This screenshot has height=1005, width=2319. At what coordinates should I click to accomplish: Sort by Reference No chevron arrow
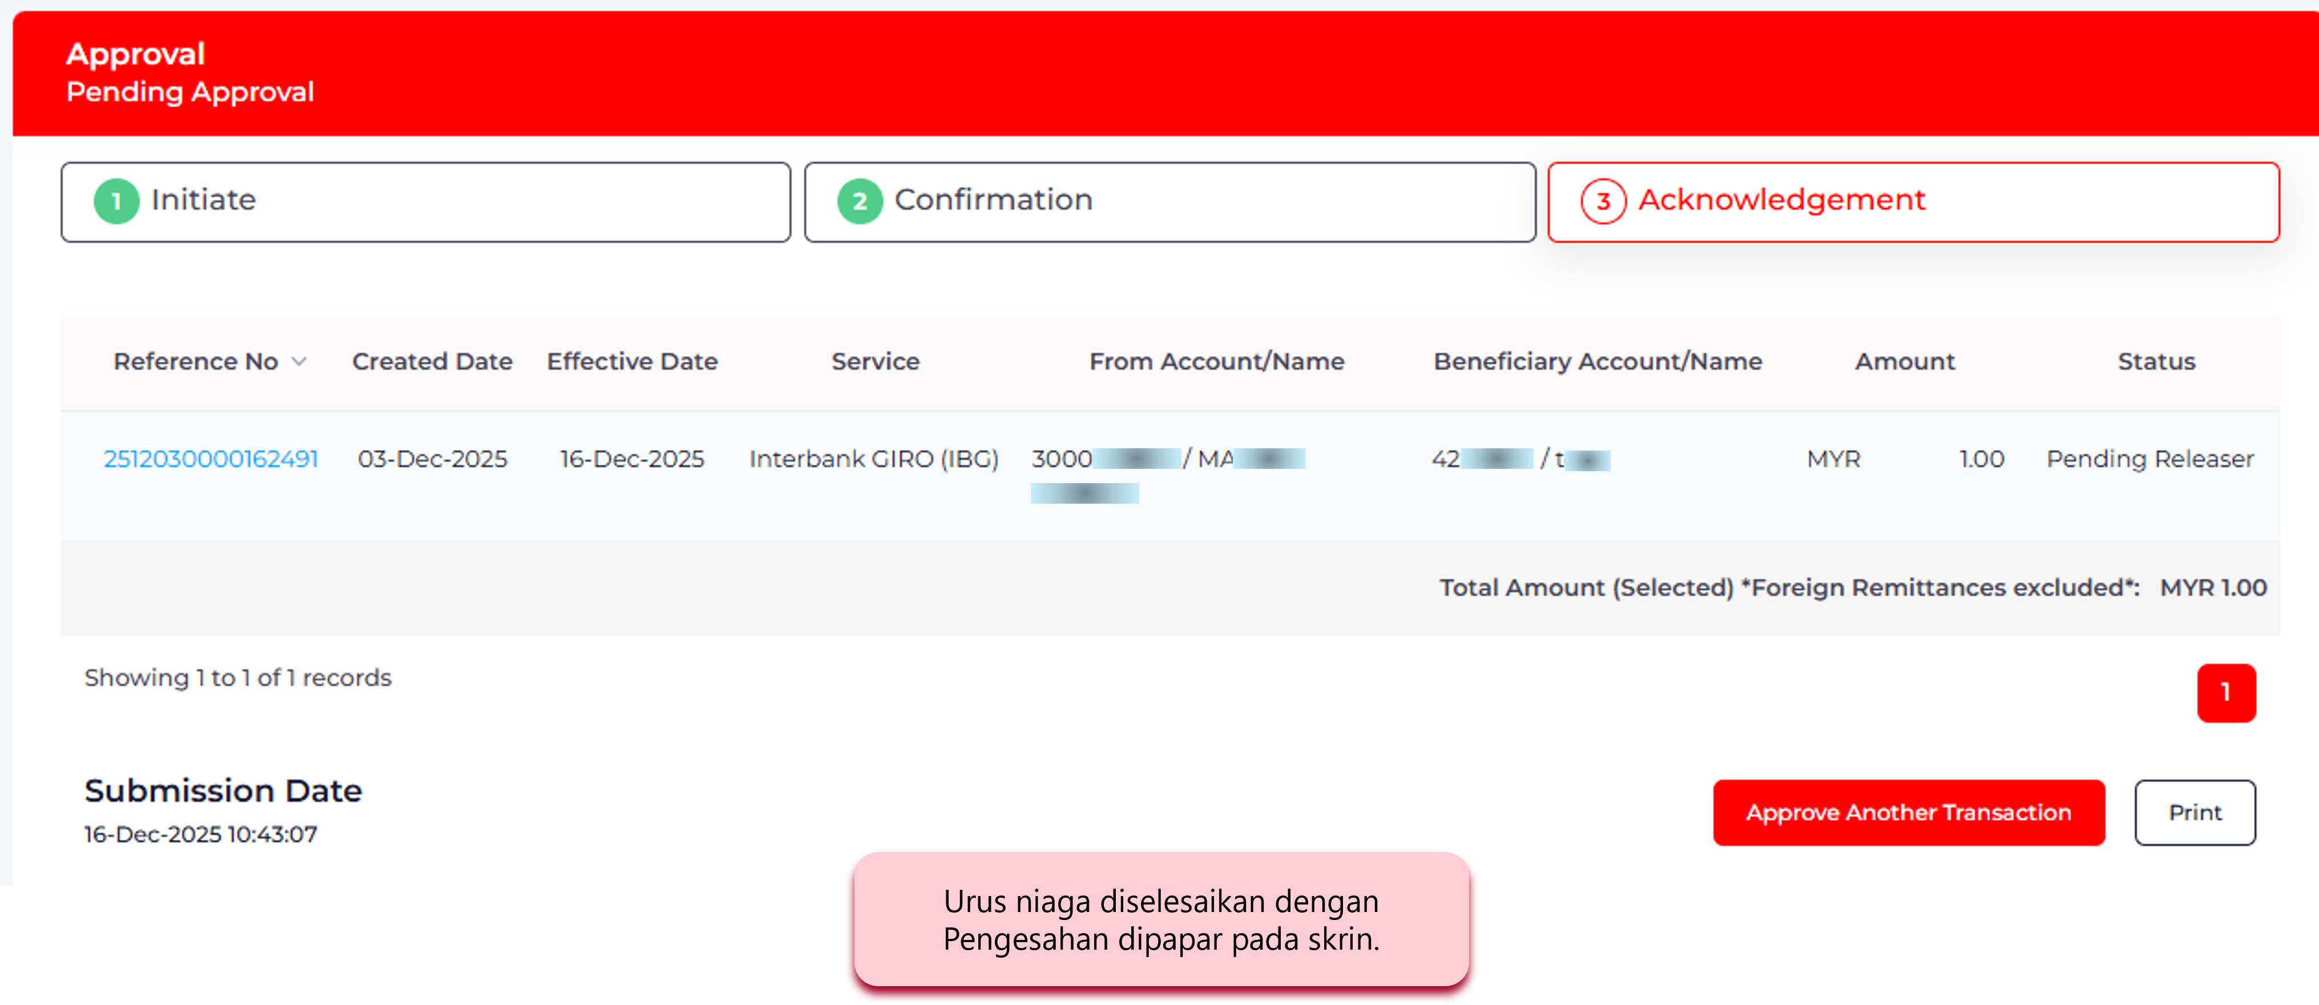(300, 362)
